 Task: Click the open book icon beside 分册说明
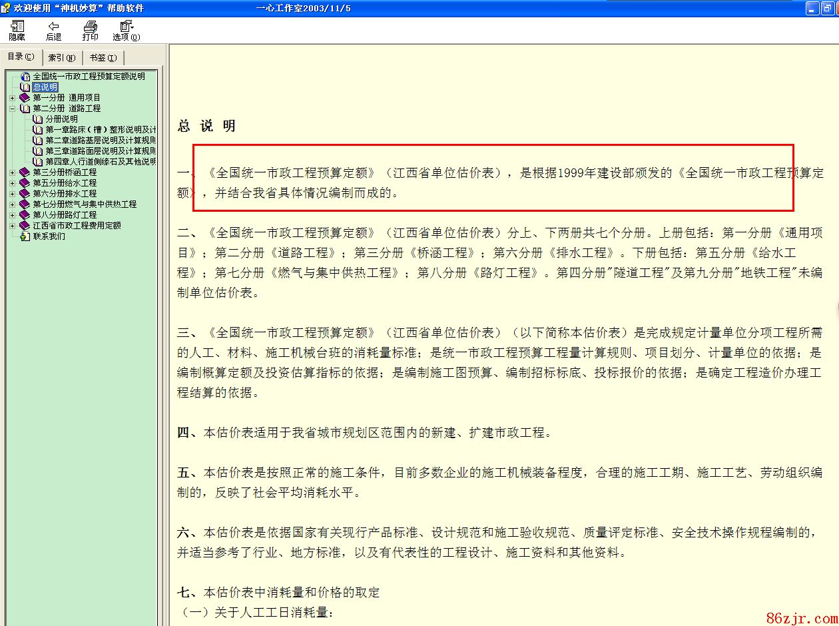click(37, 119)
